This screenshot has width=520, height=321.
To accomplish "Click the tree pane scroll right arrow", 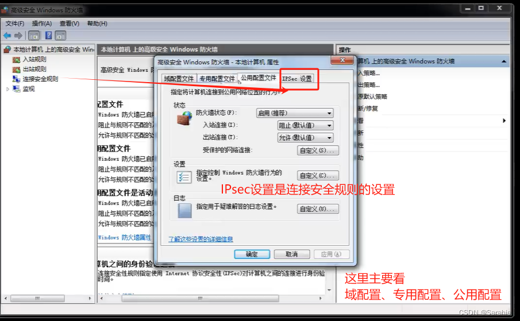I will (90, 299).
